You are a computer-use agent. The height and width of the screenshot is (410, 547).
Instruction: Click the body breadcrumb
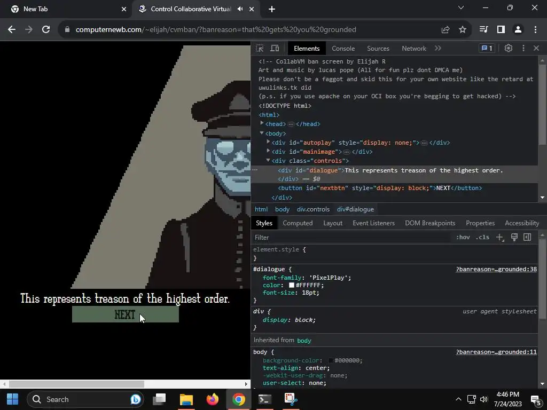coord(282,209)
